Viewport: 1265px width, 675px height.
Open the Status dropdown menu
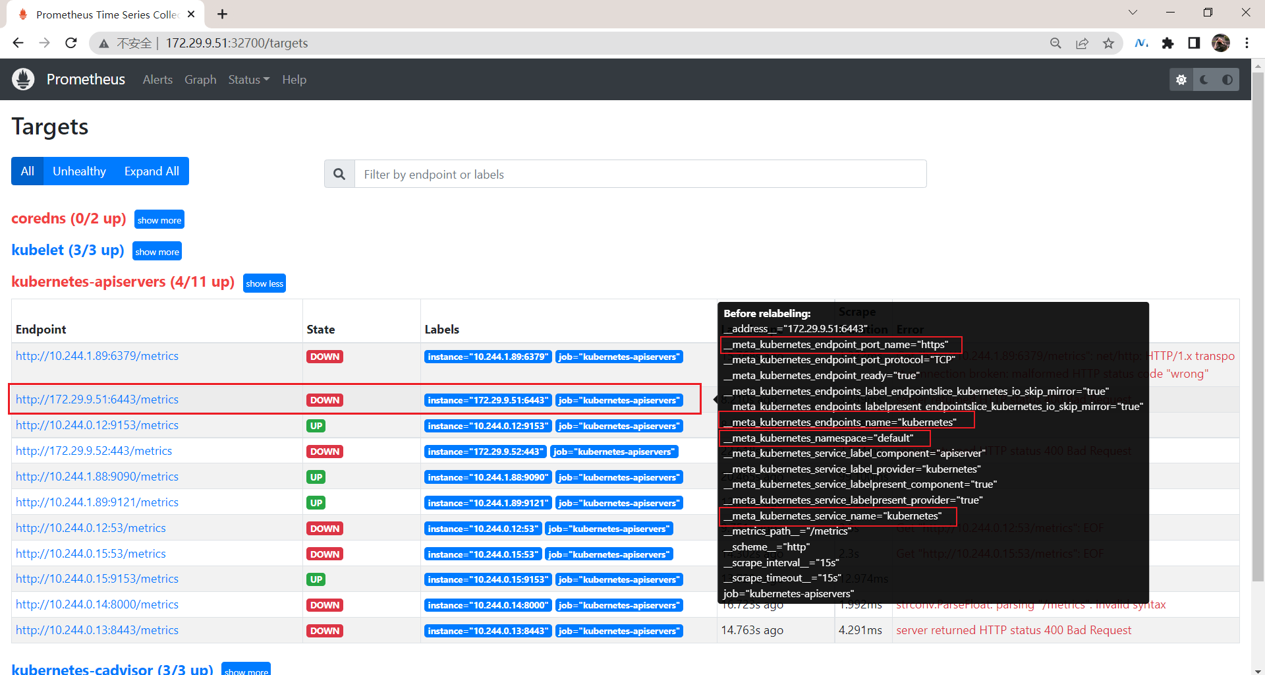pos(248,79)
